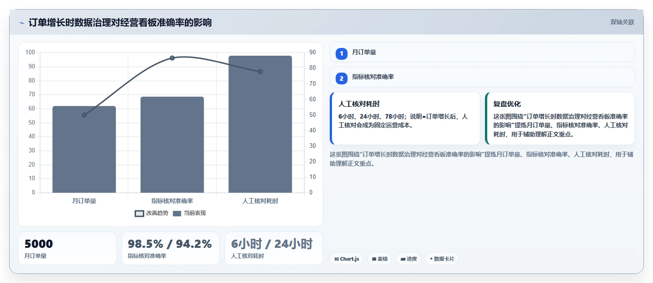Click the 订单增长时数据治理 main title text
Image resolution: width=653 pixels, height=283 pixels.
120,22
